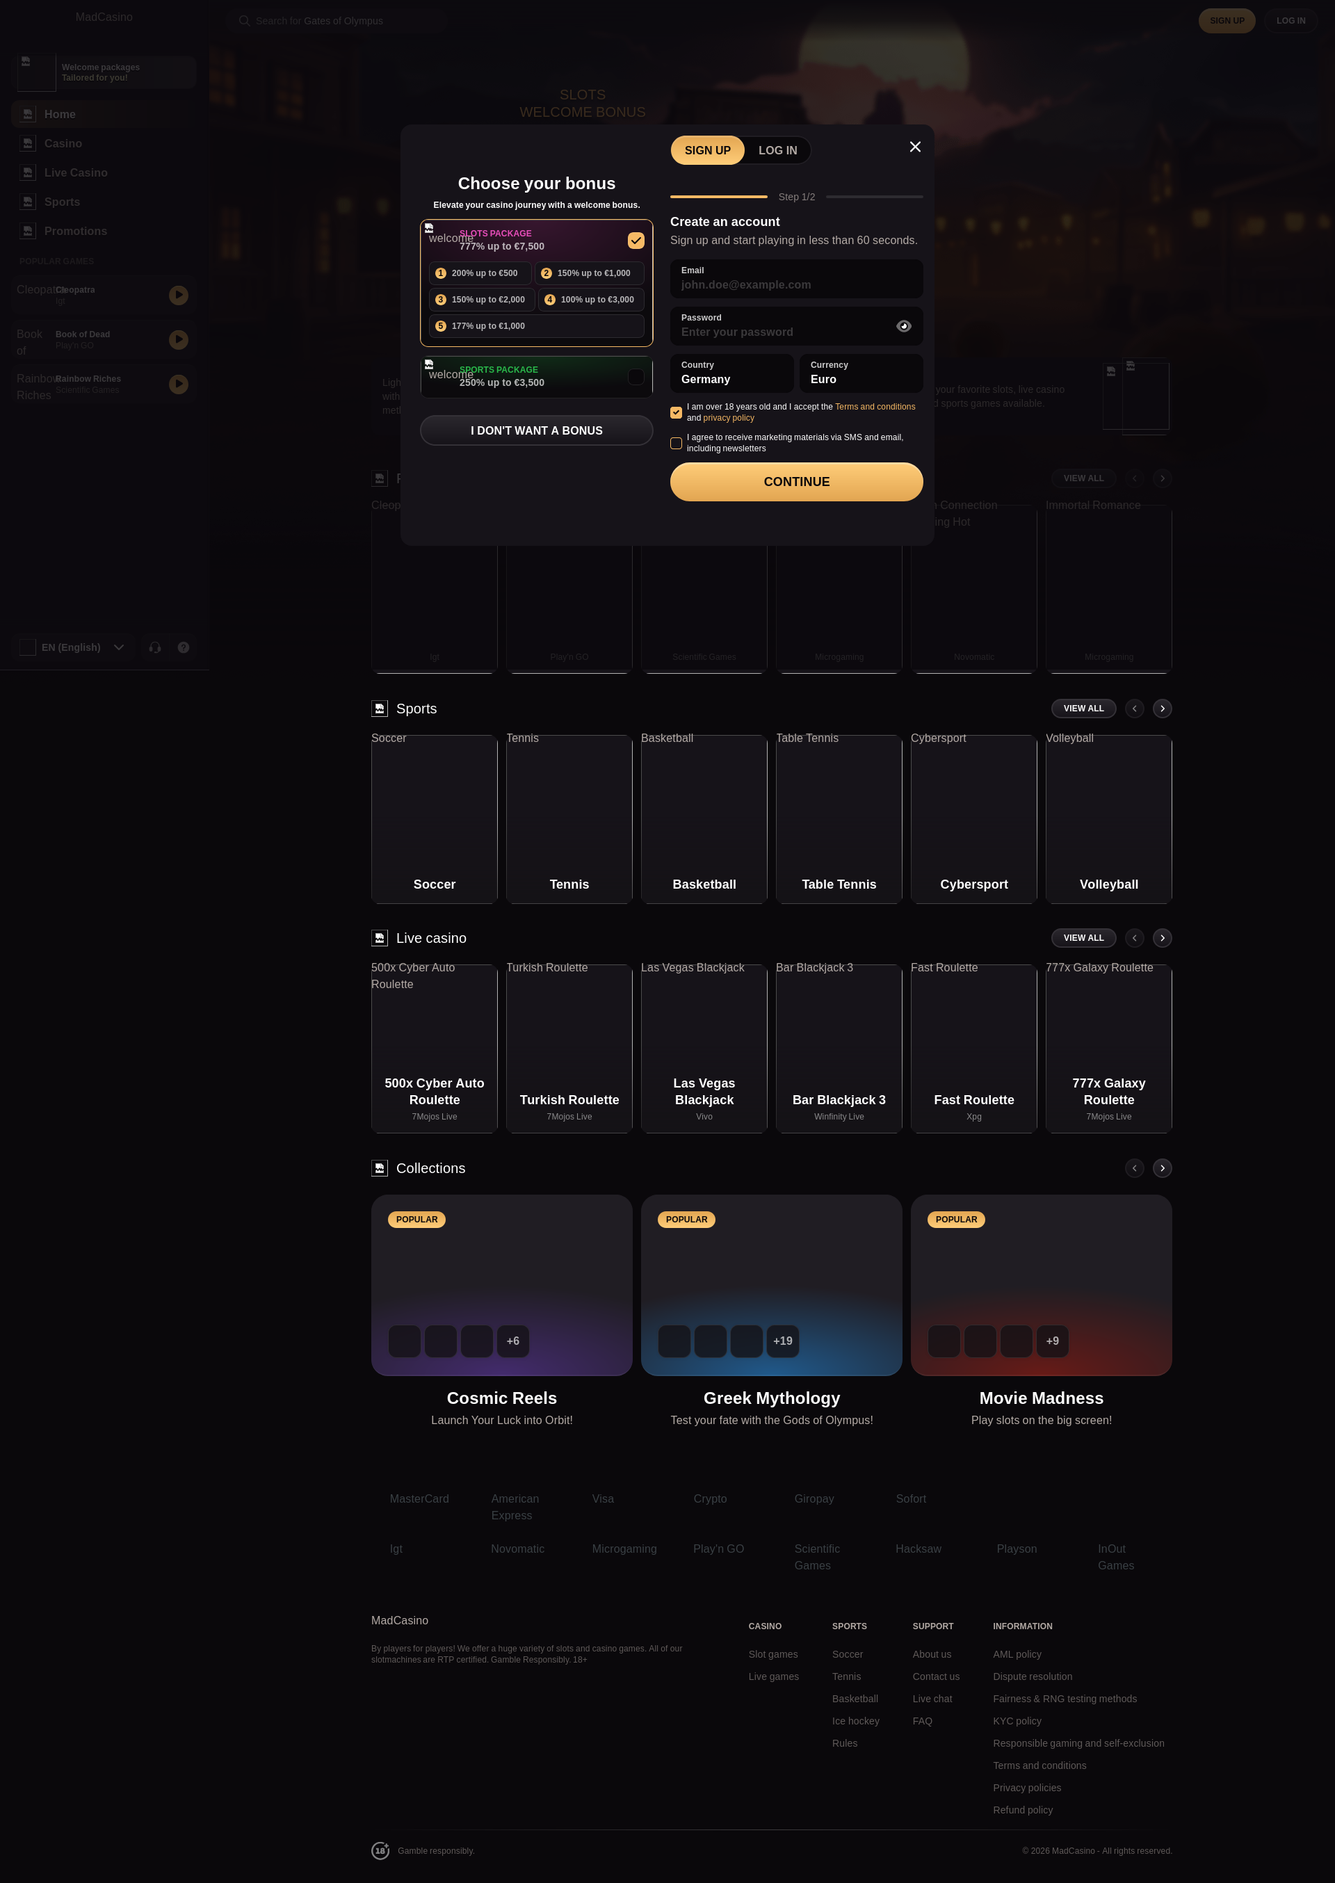Click the 18+ gamble responsibly icon
Viewport: 1335px width, 1883px height.
(380, 1850)
